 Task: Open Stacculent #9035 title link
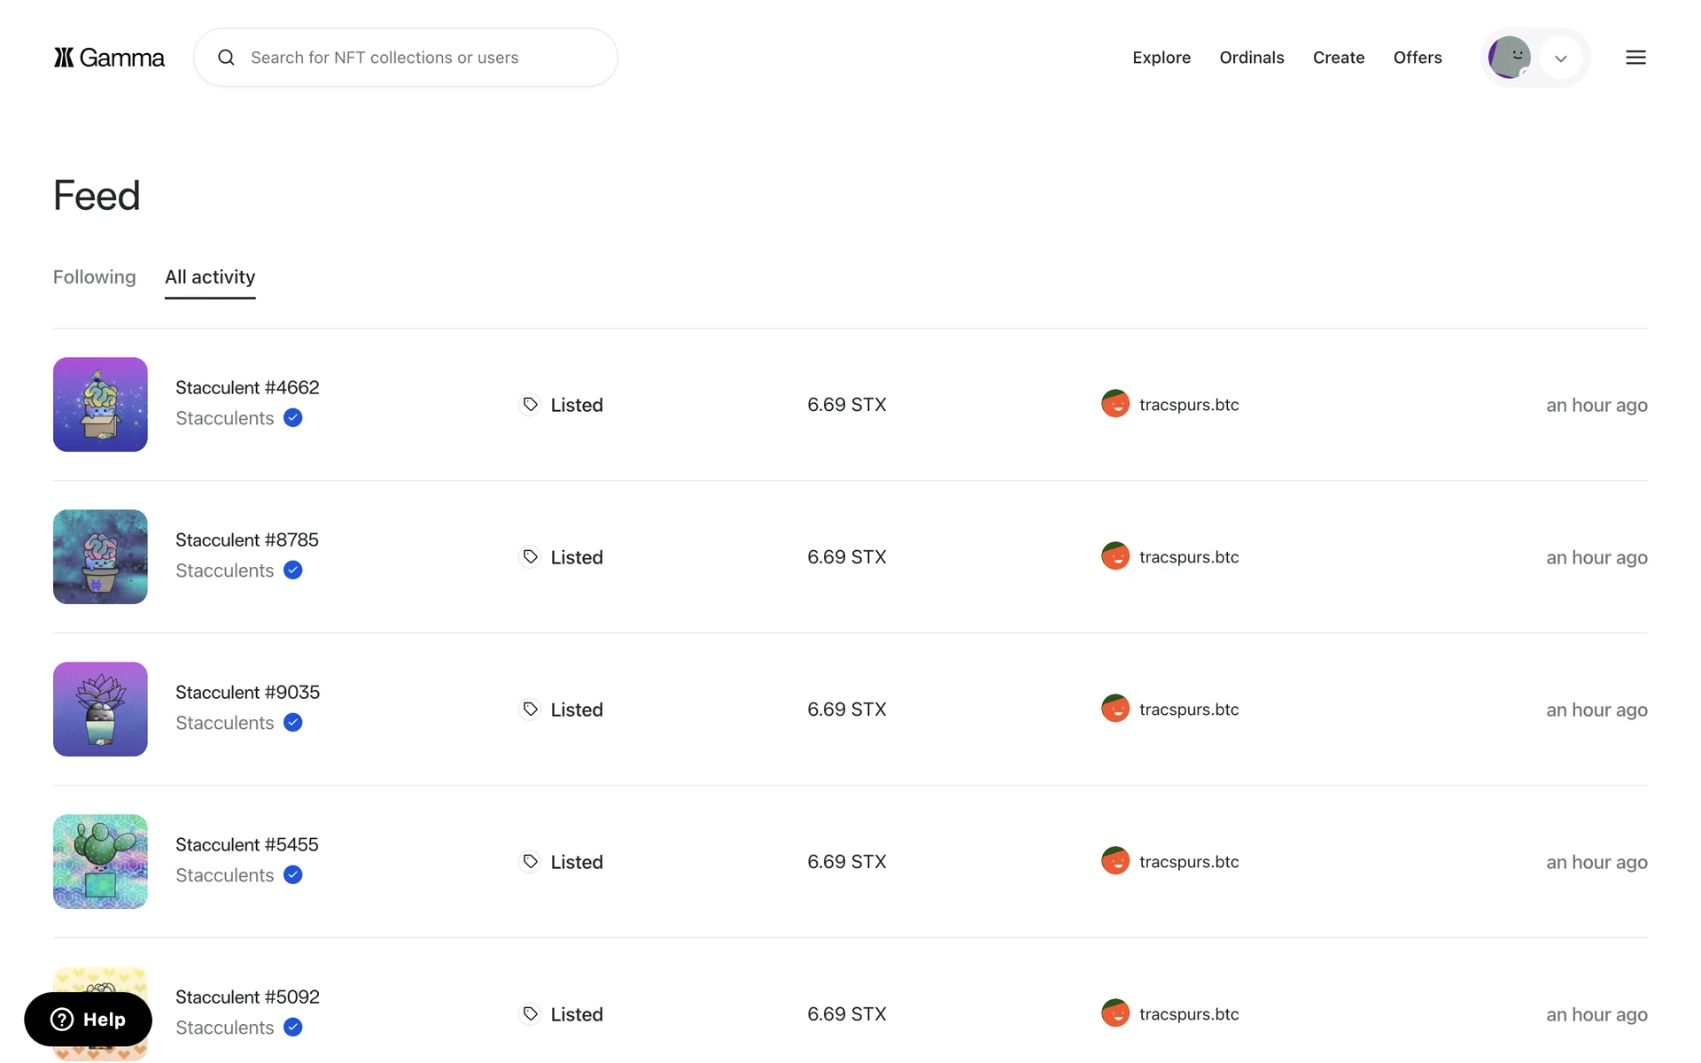click(247, 693)
